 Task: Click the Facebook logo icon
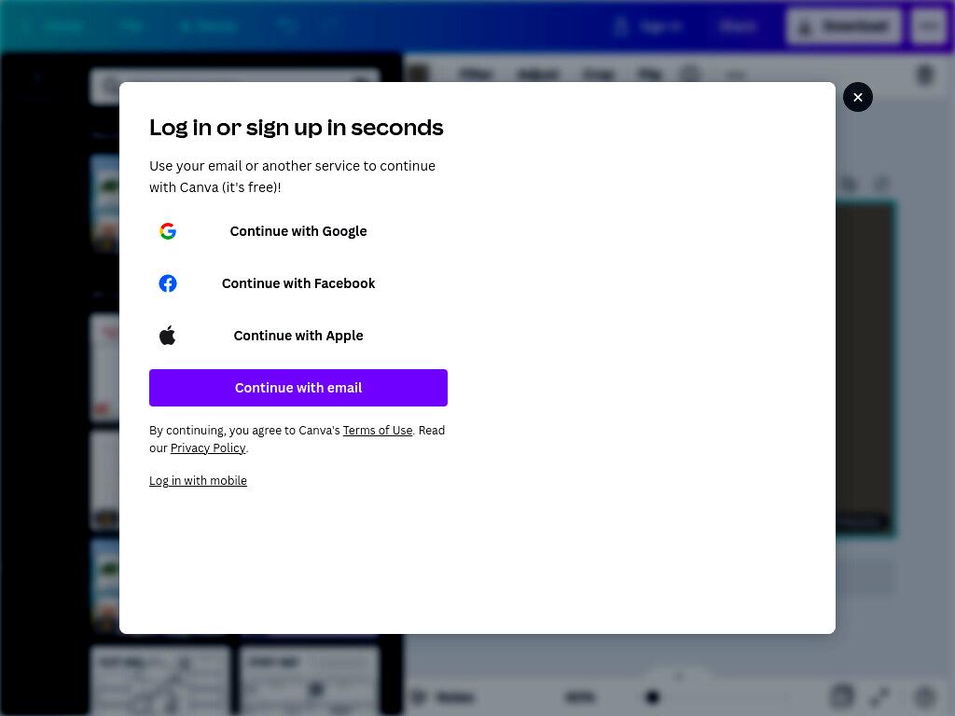click(168, 283)
